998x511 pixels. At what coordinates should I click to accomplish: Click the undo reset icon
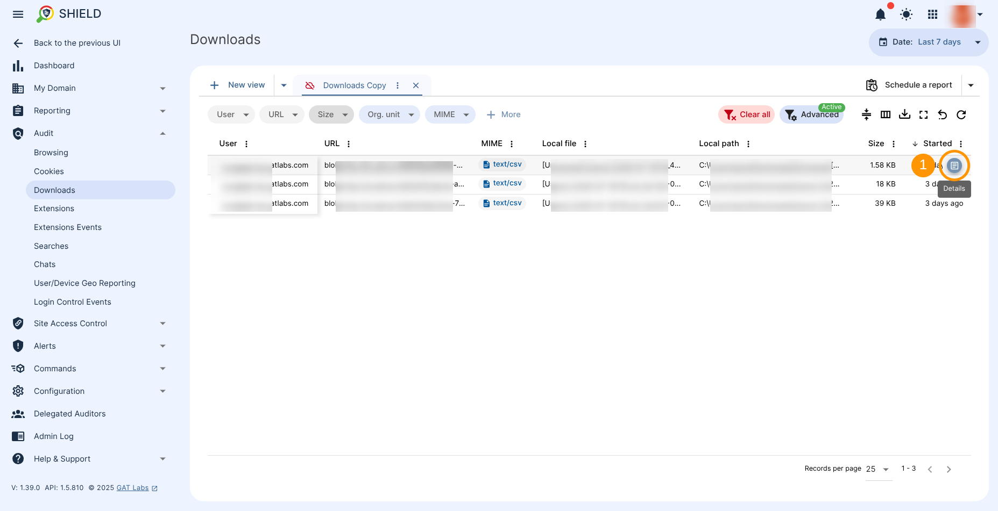(943, 114)
